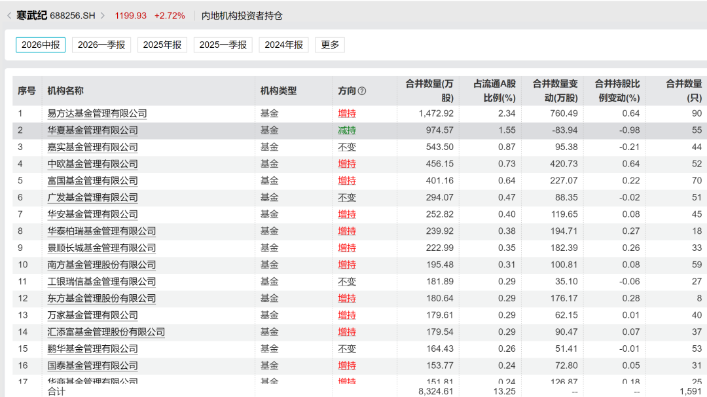Switch to 2026一季报 tab
This screenshot has height=397, width=707.
click(x=101, y=45)
